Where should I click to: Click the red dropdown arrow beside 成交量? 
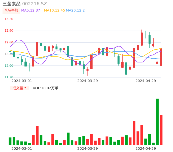pyautogui.click(x=25, y=88)
